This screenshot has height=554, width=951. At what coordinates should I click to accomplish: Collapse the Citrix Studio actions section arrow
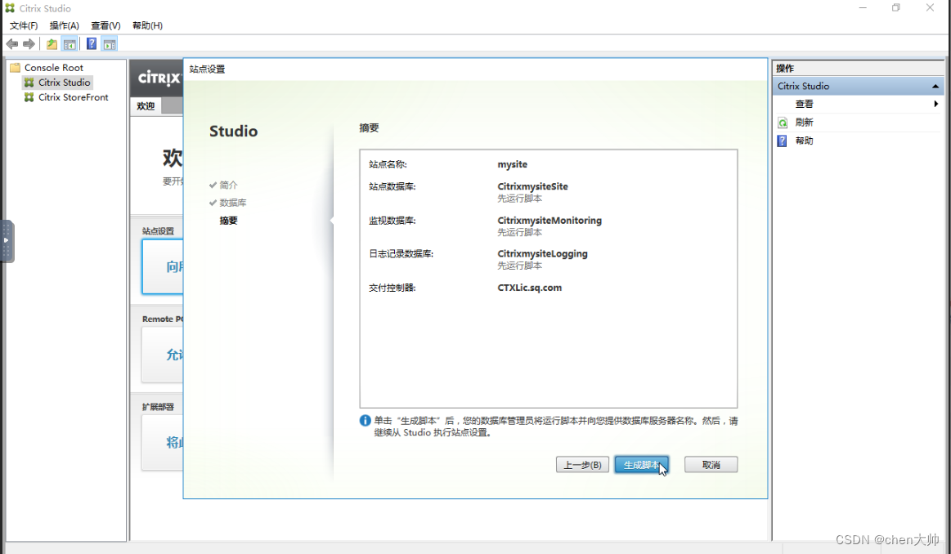pos(935,86)
